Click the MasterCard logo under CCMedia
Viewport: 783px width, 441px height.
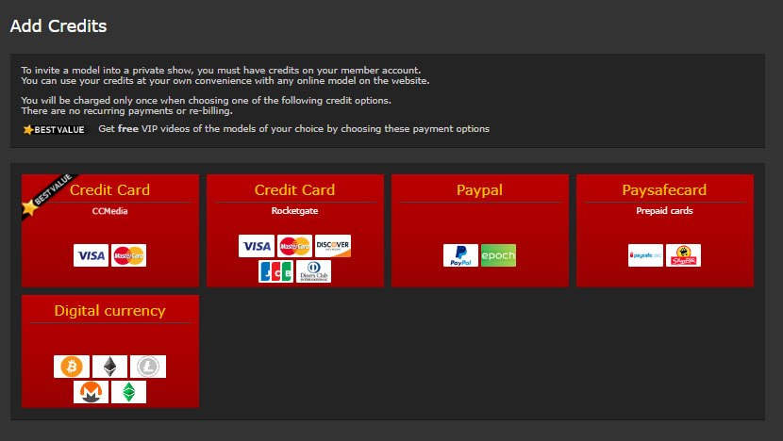tap(129, 255)
